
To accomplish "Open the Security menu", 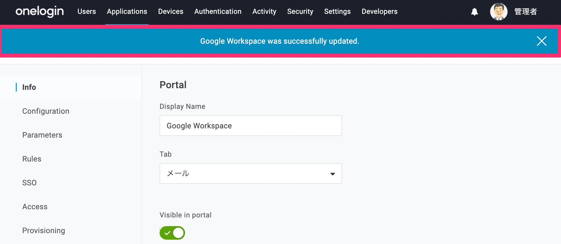I will click(300, 11).
